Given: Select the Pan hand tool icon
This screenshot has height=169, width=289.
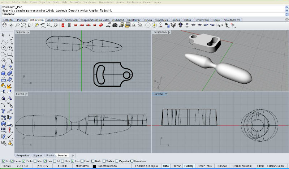Looking at the screenshot, I should [x=4, y=25].
